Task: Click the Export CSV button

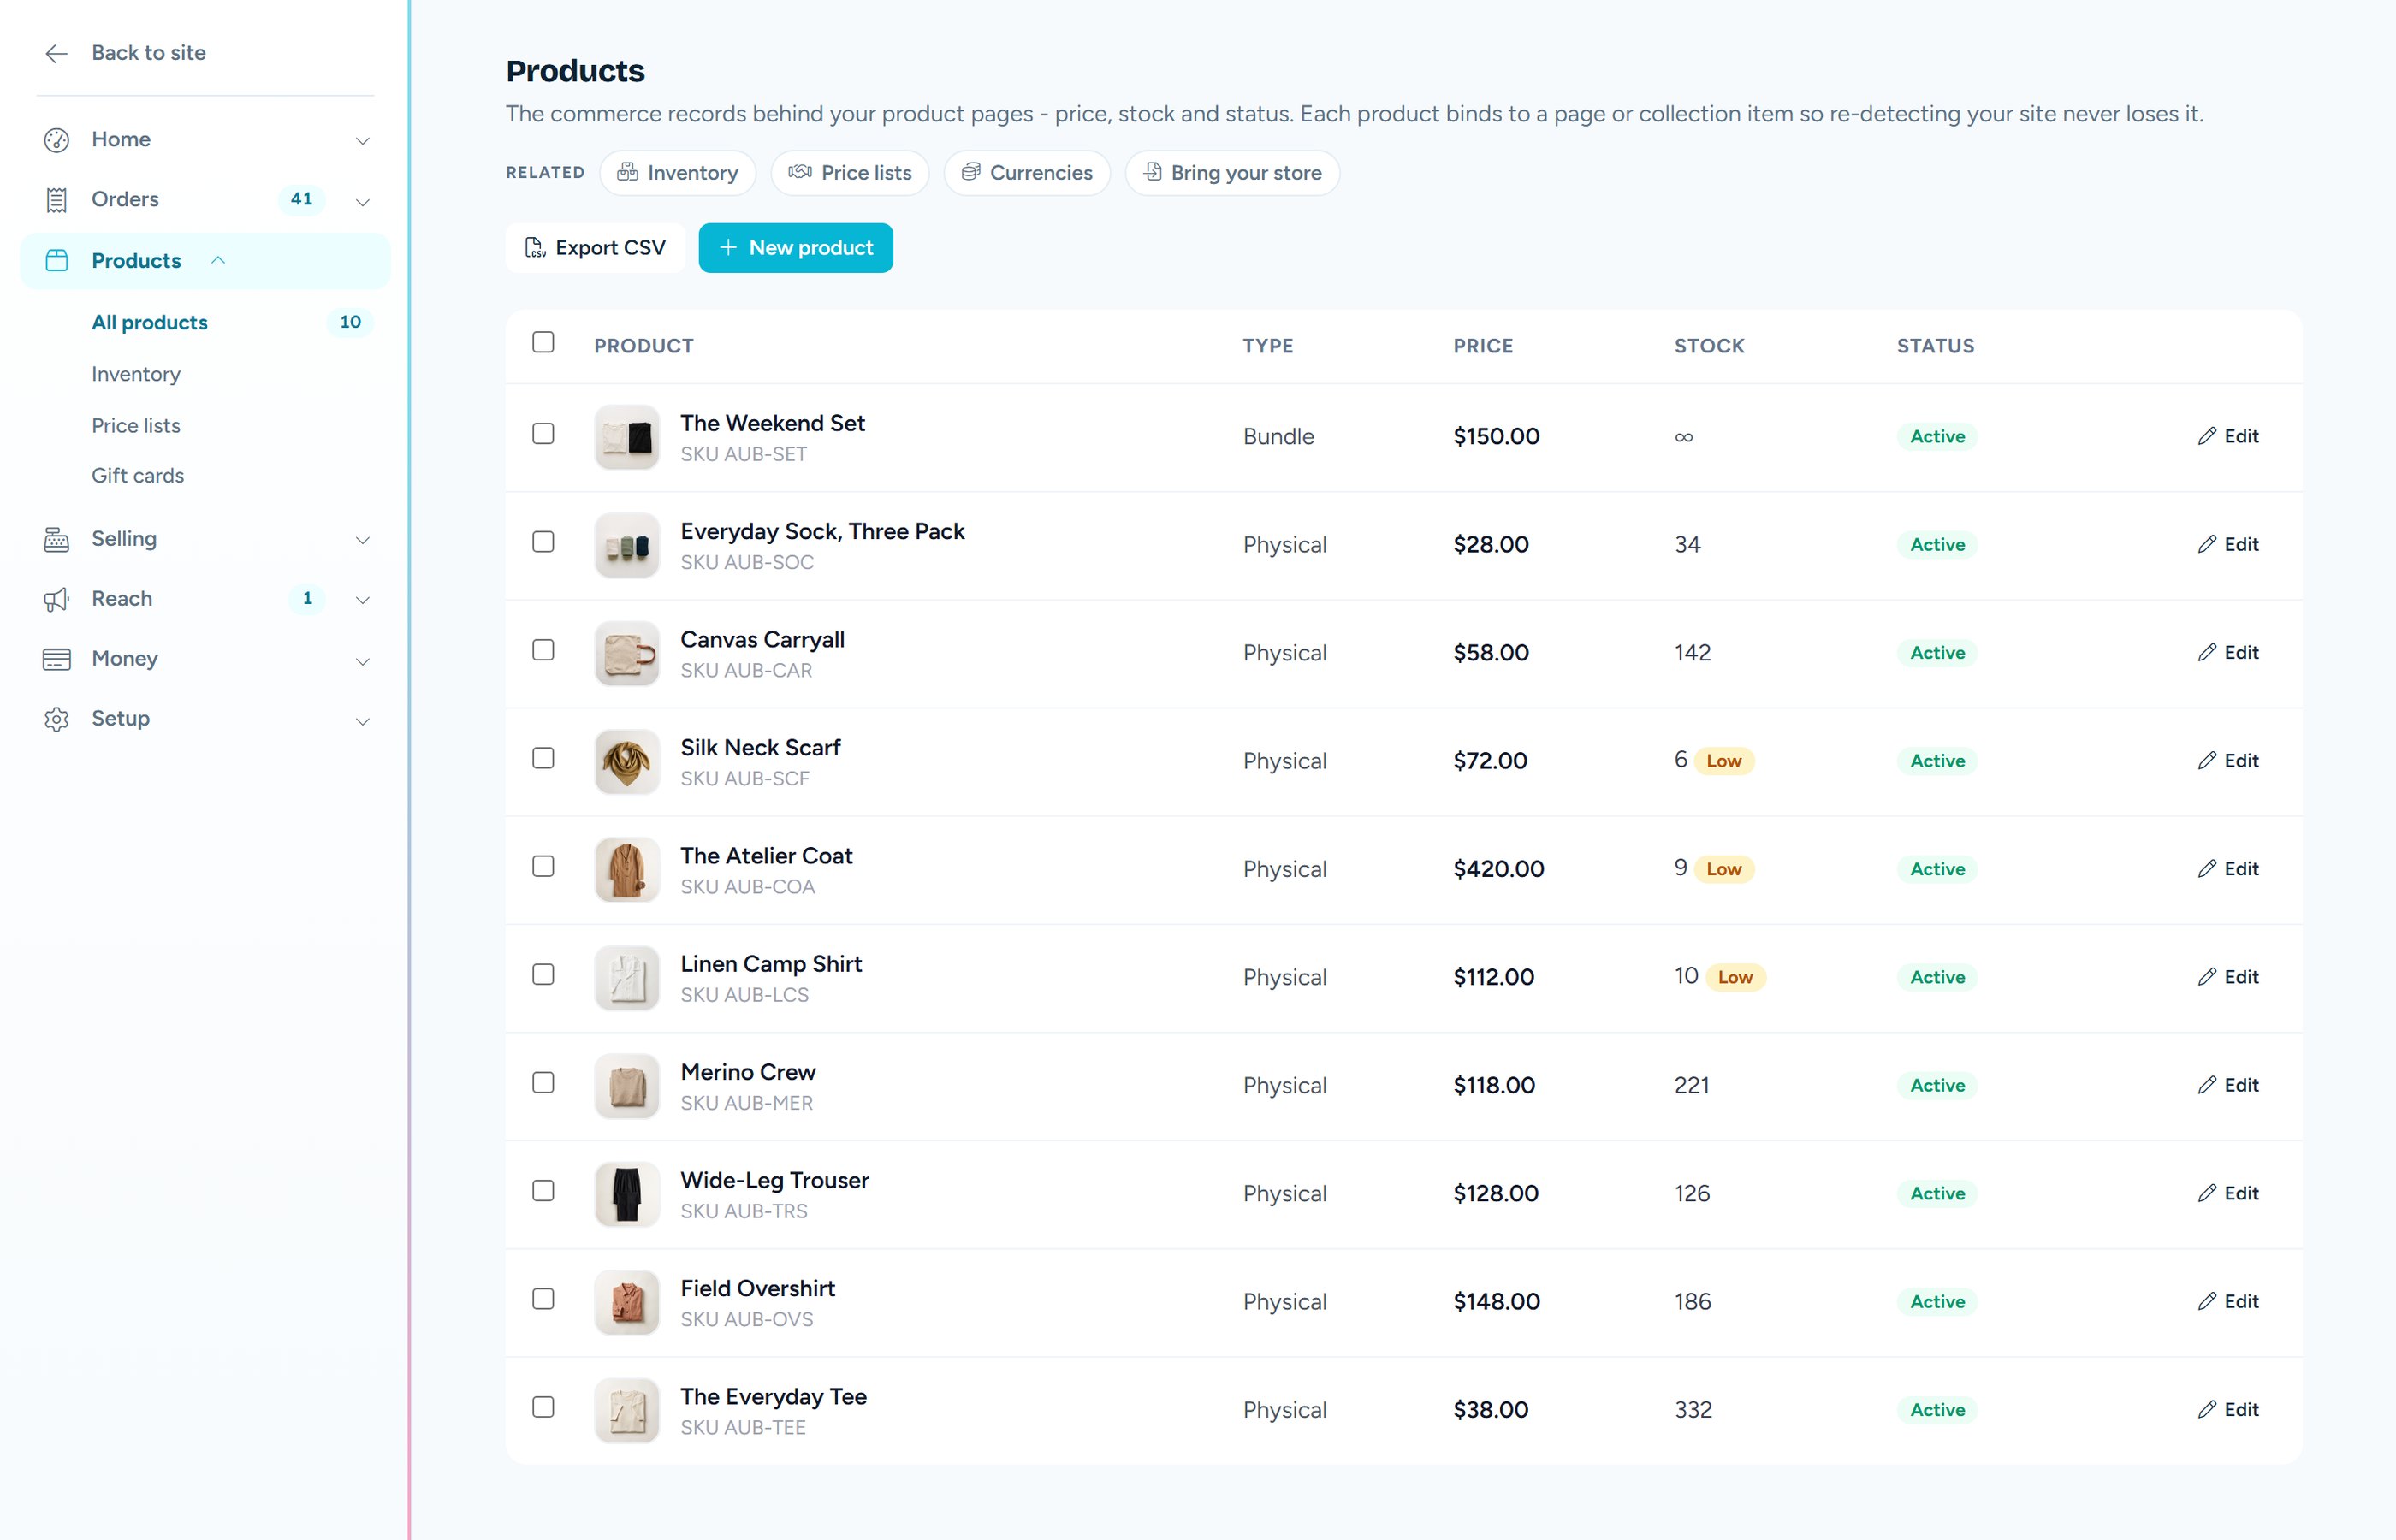Action: tap(595, 247)
